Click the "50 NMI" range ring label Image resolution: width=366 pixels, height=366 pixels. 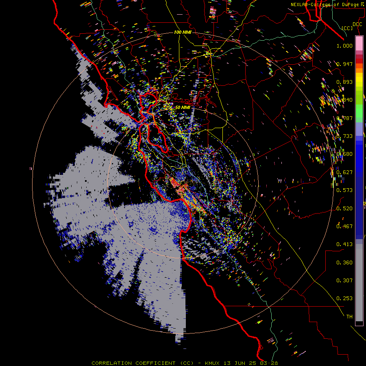(x=183, y=107)
